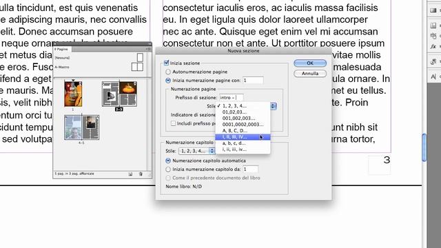Screen dimensions: 441x248
Task: Click the [Nessuna] single-page master thumbnail
Action: 140,57
